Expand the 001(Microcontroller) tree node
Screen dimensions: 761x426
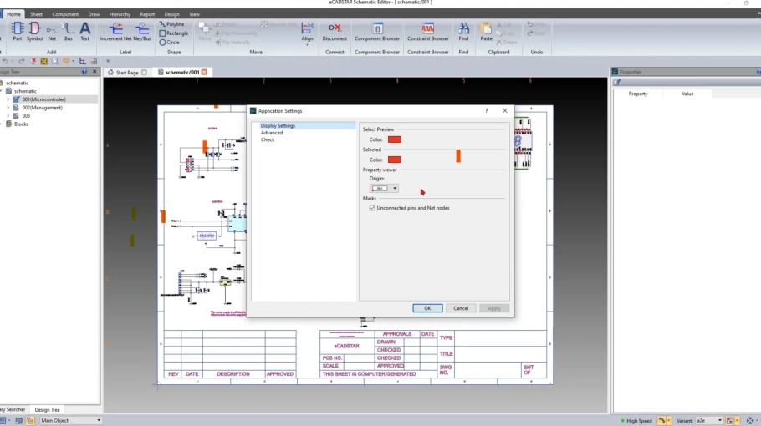(x=8, y=99)
